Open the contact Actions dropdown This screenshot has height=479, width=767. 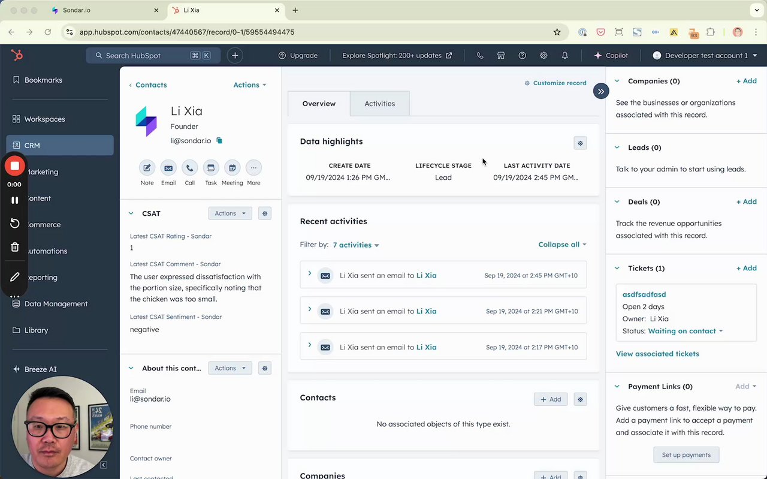[x=250, y=85]
